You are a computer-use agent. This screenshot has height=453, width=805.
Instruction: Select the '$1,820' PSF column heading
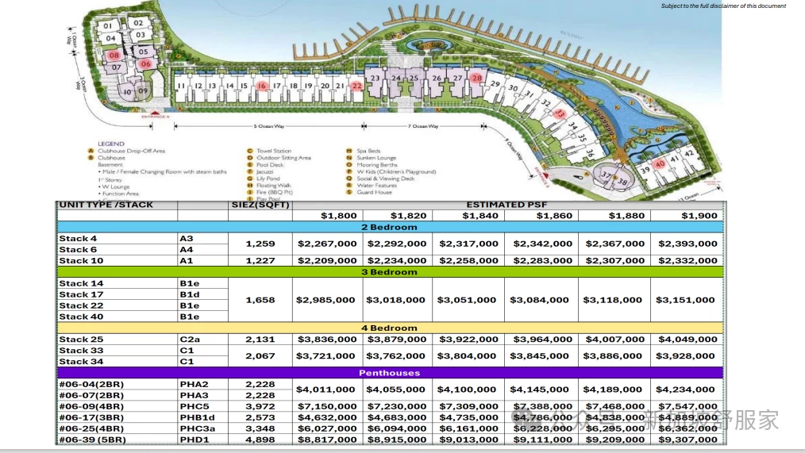(407, 216)
